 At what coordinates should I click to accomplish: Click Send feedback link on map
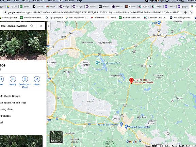coord(184,146)
